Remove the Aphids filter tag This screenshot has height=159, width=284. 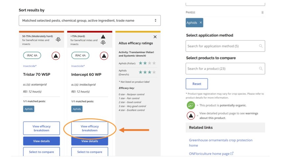coord(201,23)
